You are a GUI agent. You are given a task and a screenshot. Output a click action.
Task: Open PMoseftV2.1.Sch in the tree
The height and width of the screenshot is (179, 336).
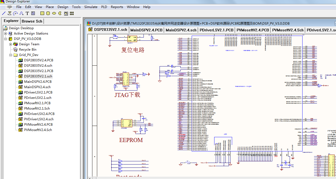coord(37,109)
